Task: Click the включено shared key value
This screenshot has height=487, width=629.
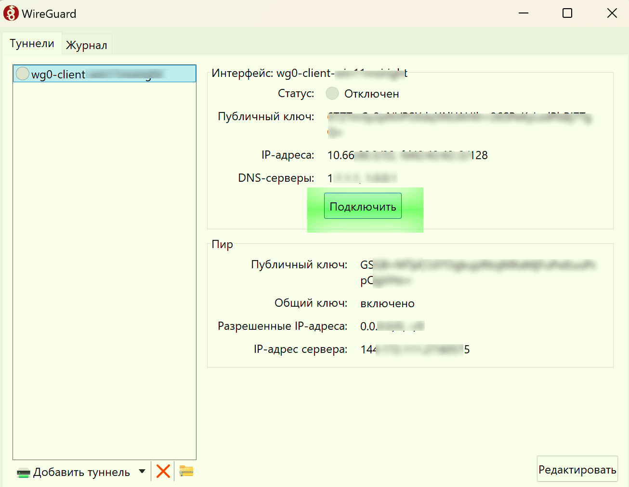Action: 387,303
